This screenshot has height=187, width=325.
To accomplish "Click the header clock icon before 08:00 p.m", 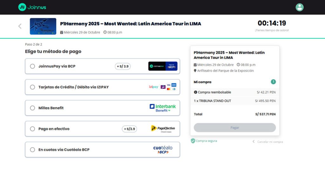I will click(105, 32).
